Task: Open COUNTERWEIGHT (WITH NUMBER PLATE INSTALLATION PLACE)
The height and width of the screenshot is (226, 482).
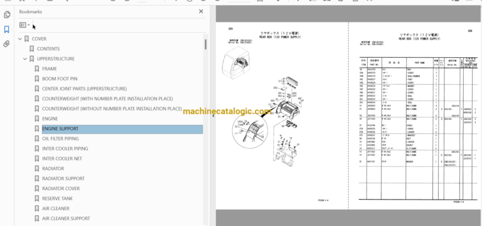Action: (x=107, y=99)
